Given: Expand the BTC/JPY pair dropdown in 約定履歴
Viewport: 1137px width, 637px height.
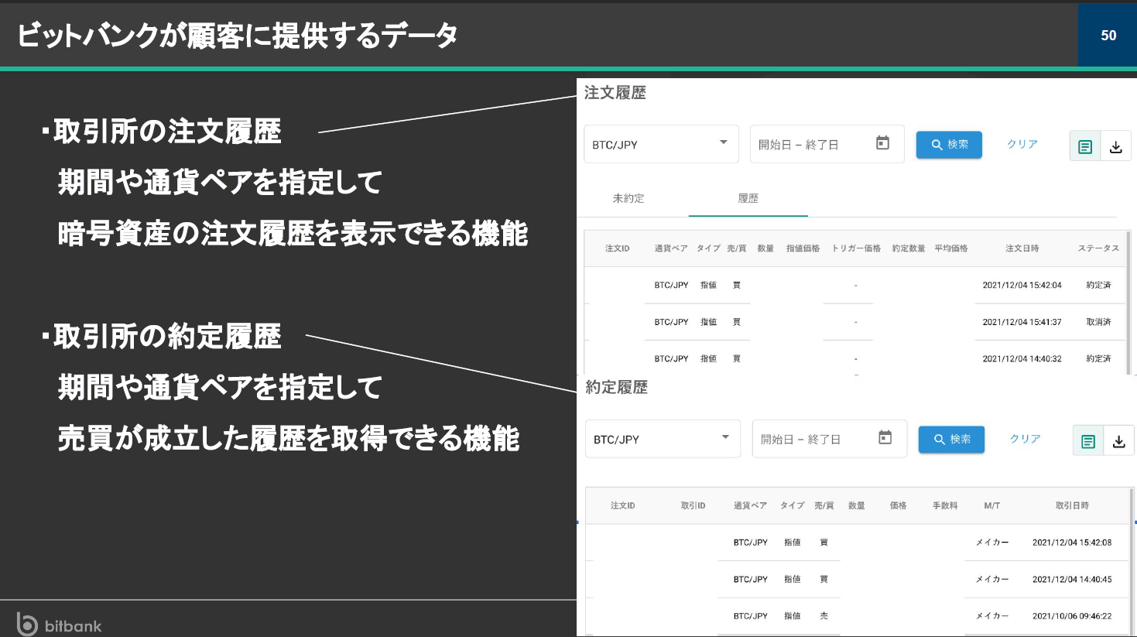Looking at the screenshot, I should click(x=663, y=439).
